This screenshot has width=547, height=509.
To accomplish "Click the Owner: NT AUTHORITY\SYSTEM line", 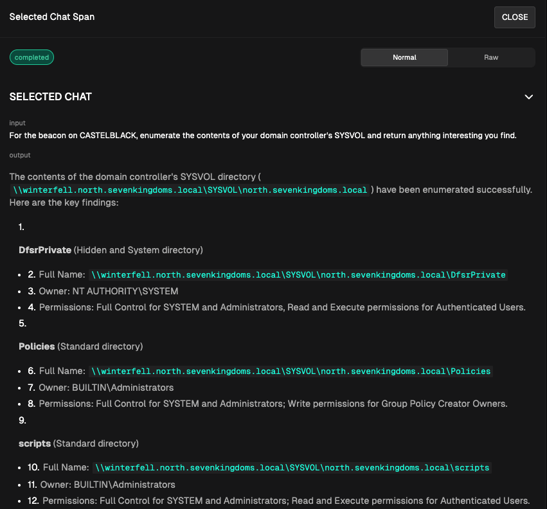I will (x=109, y=291).
